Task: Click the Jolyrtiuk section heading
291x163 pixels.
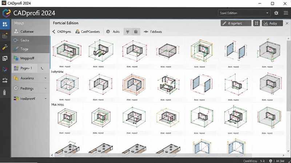Action: point(57,71)
